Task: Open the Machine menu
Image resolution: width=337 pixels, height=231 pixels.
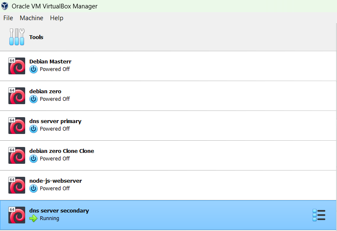Action: click(x=31, y=18)
